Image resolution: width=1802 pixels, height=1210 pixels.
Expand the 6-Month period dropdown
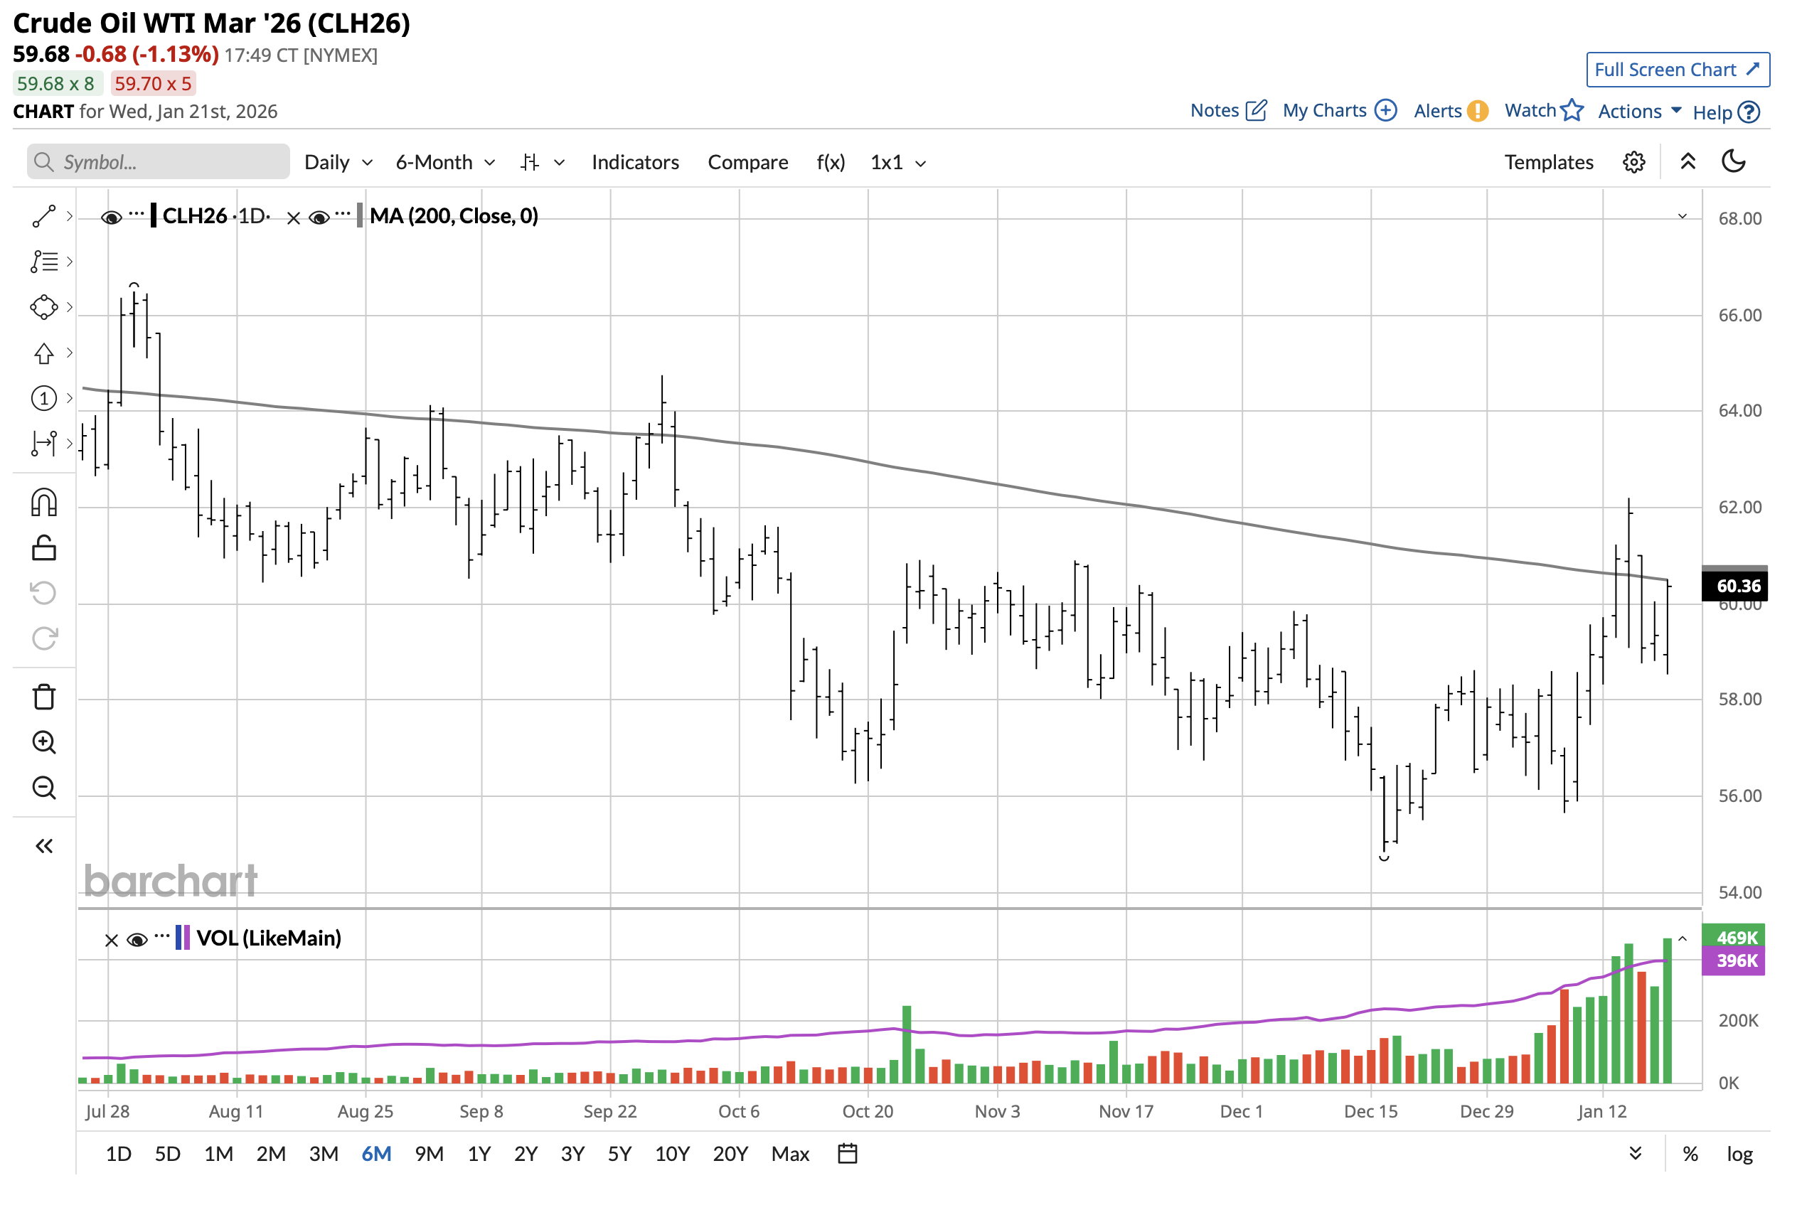coord(444,162)
